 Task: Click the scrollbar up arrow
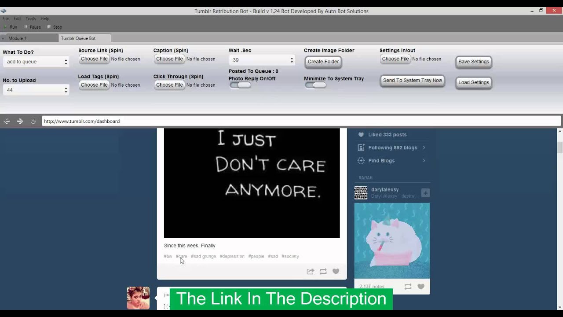560,131
